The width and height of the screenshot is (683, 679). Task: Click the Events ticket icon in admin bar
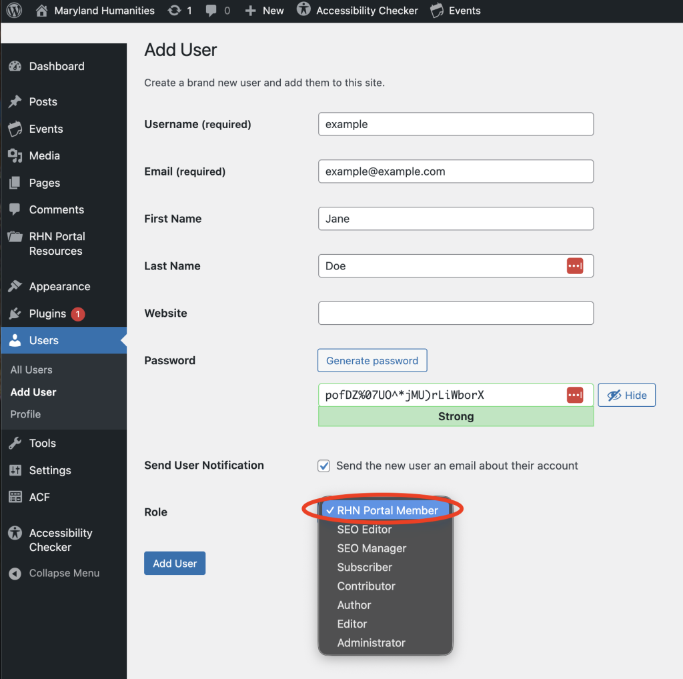[437, 11]
